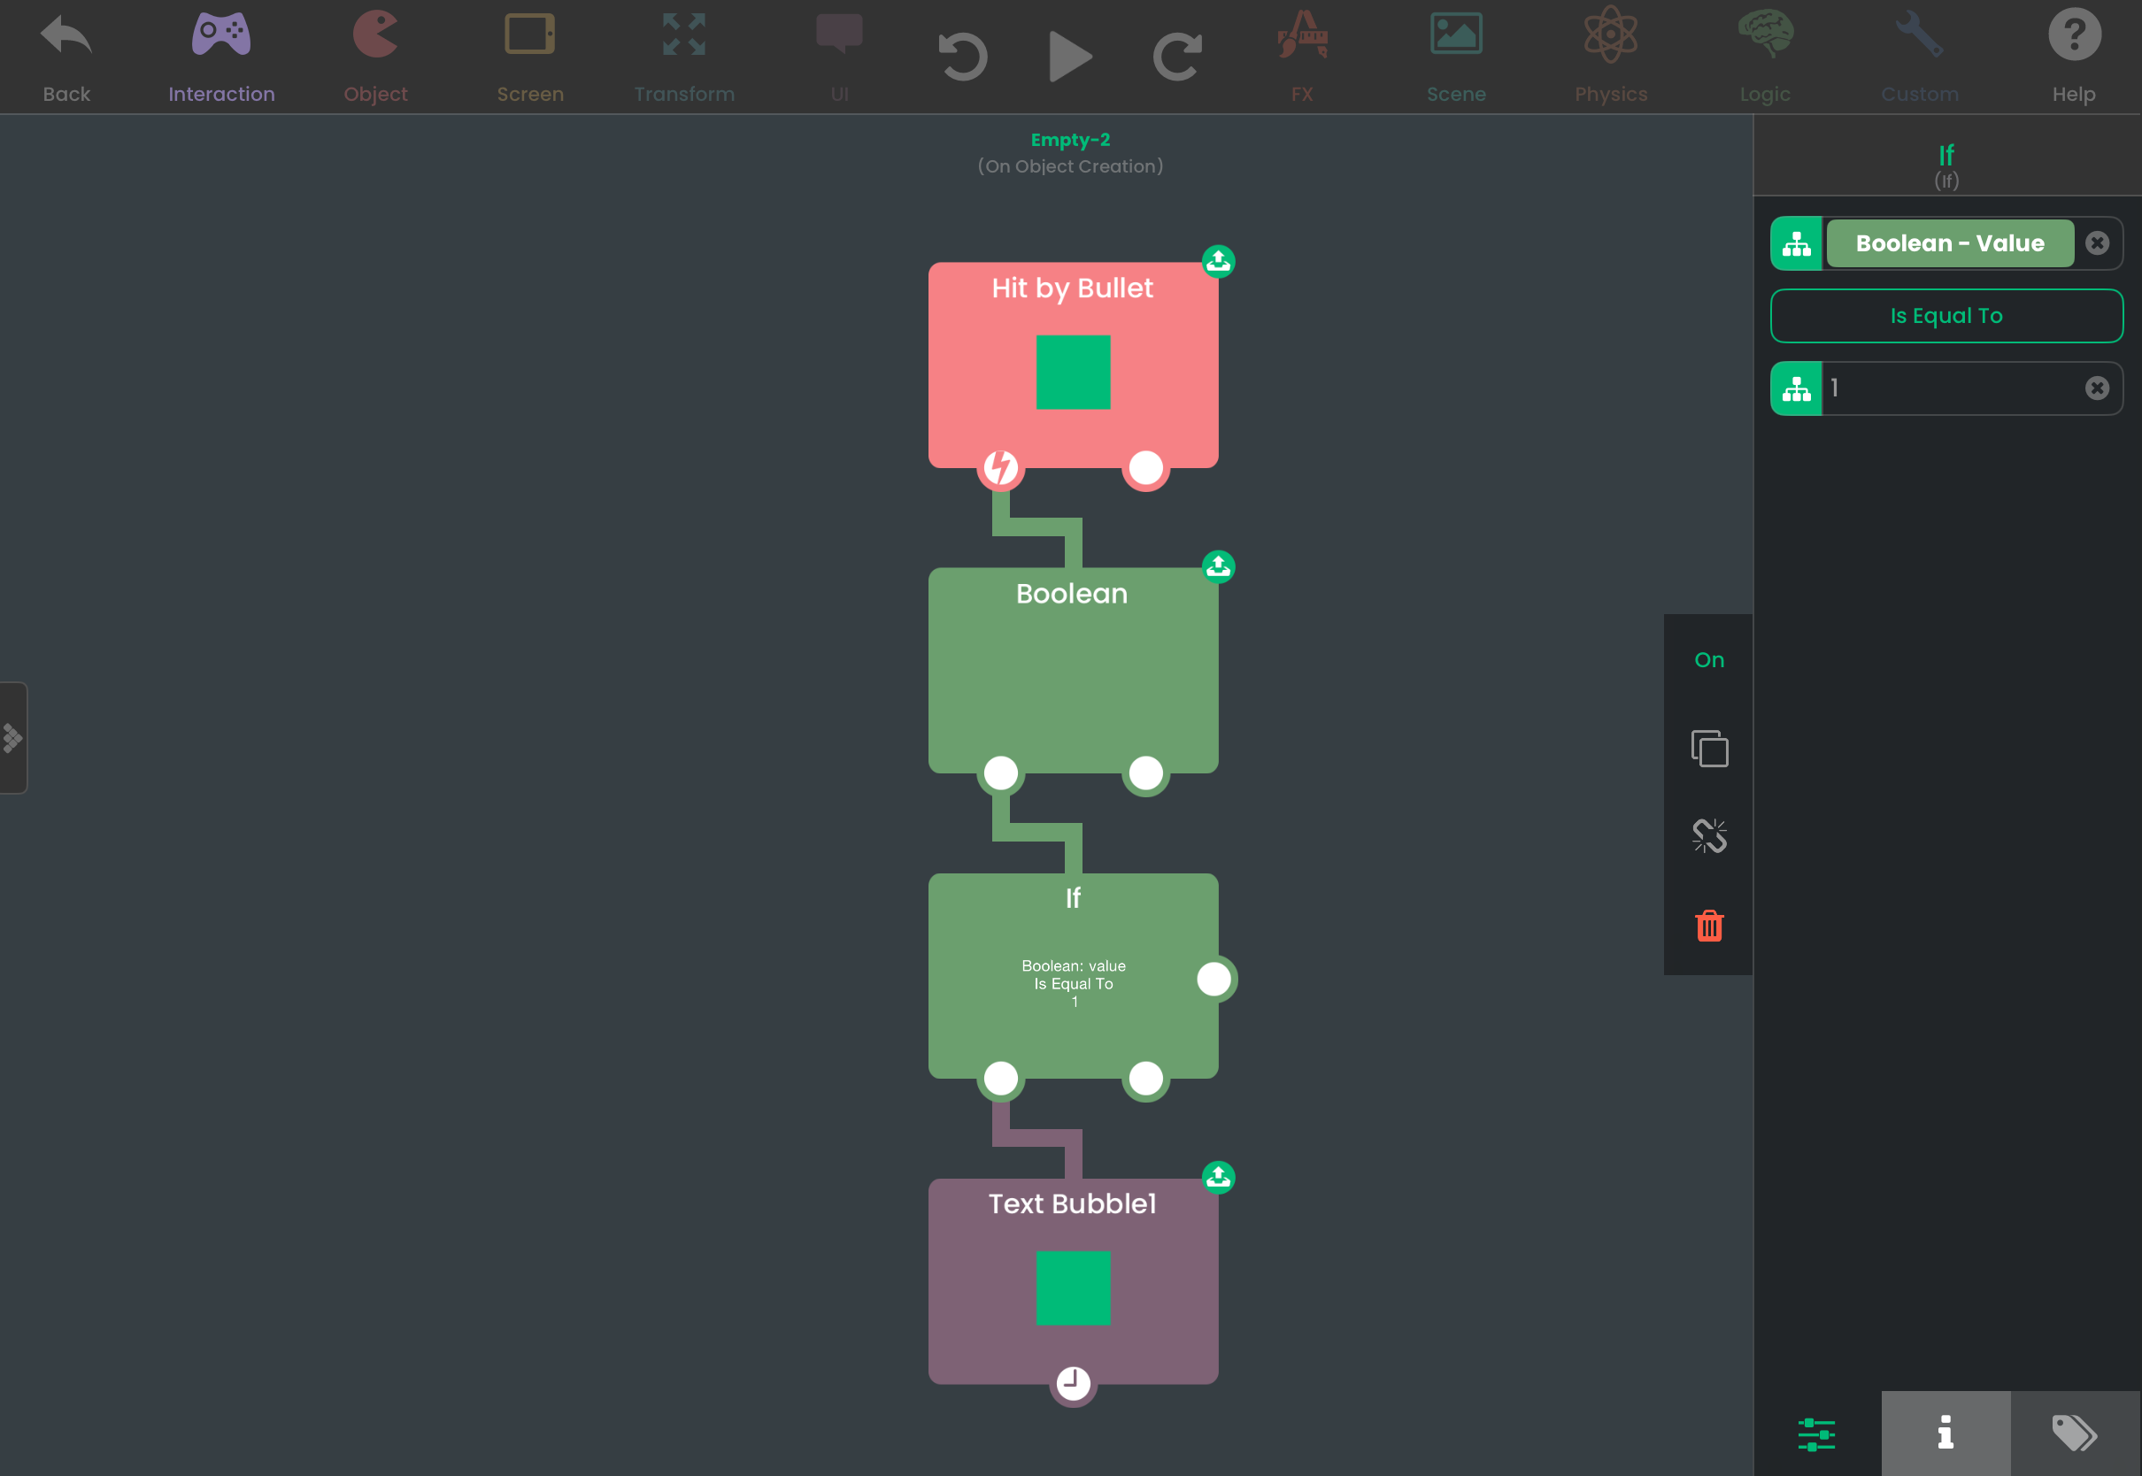Expand the left side panel handle
This screenshot has width=2142, height=1476.
(13, 738)
